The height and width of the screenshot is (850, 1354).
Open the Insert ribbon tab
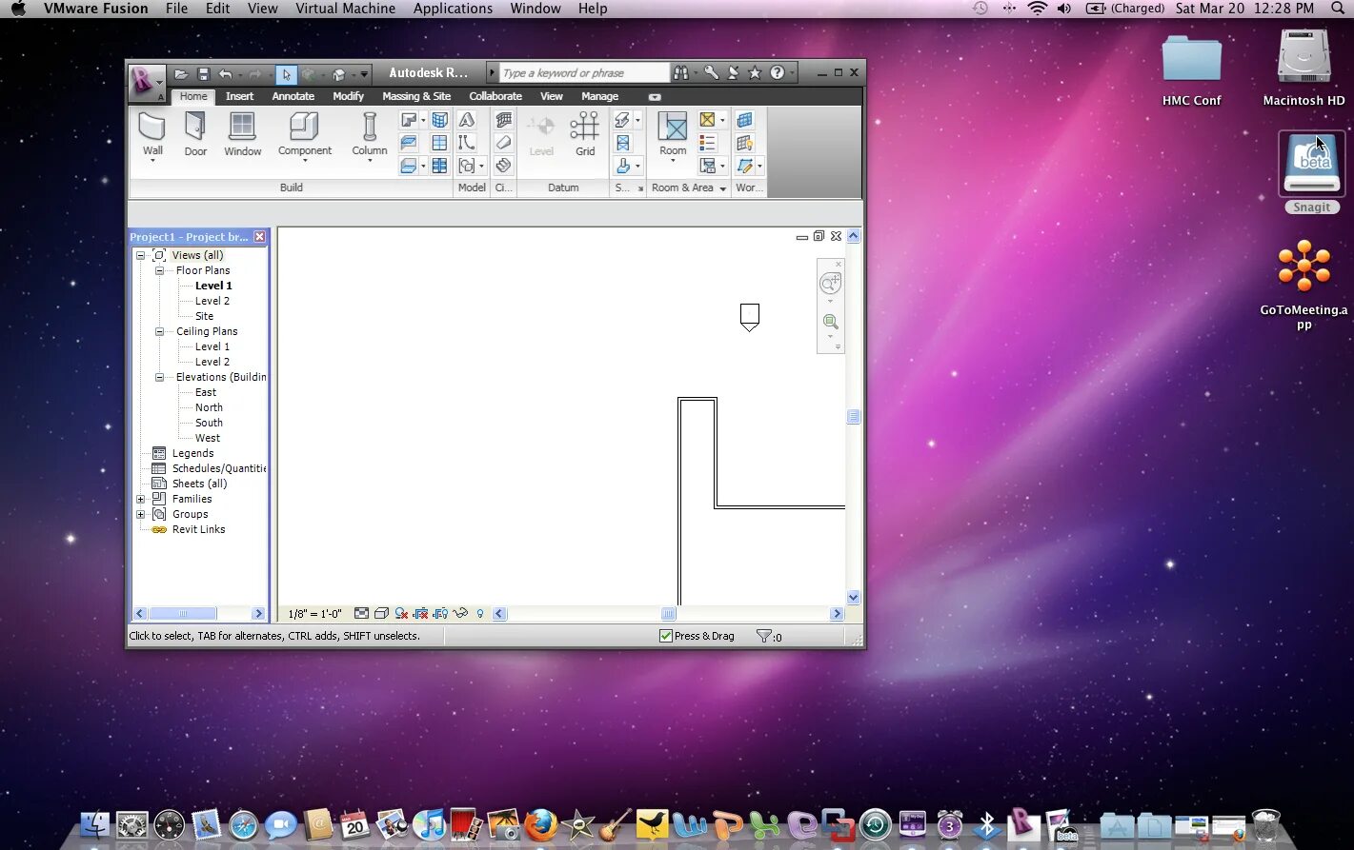239,96
